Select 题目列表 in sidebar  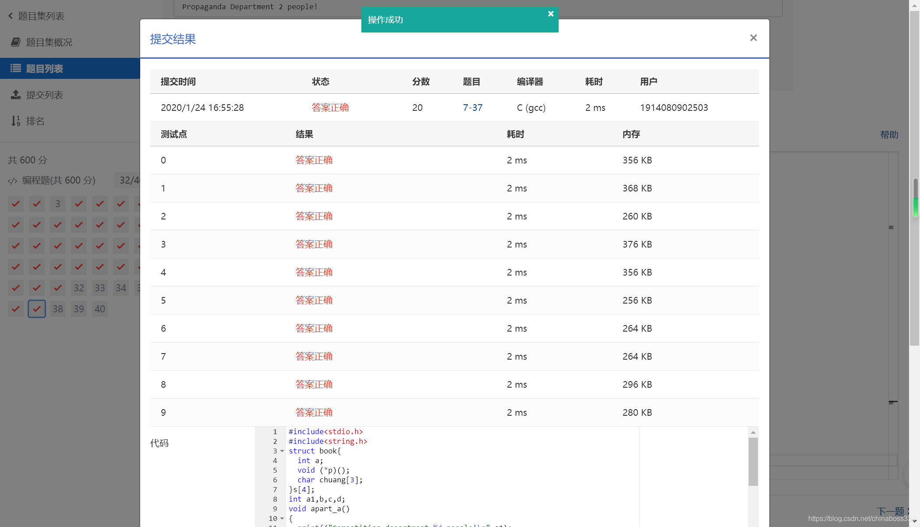pyautogui.click(x=70, y=69)
